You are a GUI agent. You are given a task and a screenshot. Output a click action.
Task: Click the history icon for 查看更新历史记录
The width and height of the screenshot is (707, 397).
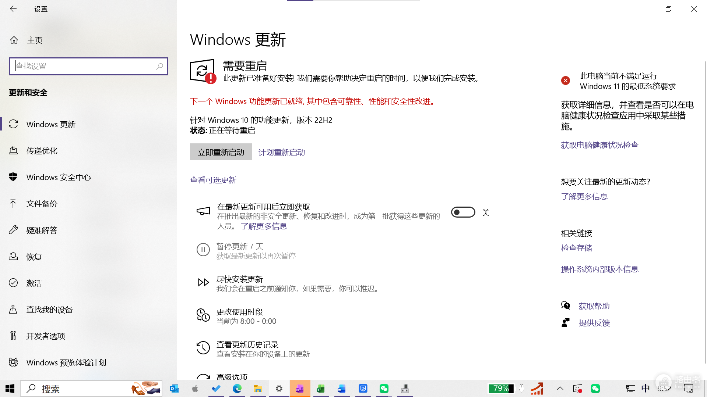pyautogui.click(x=203, y=348)
